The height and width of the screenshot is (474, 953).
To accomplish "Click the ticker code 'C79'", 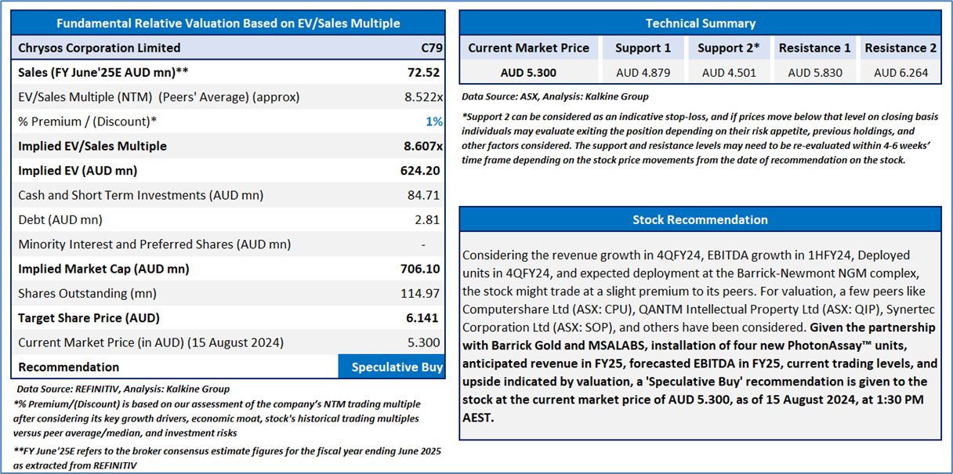I will [432, 48].
